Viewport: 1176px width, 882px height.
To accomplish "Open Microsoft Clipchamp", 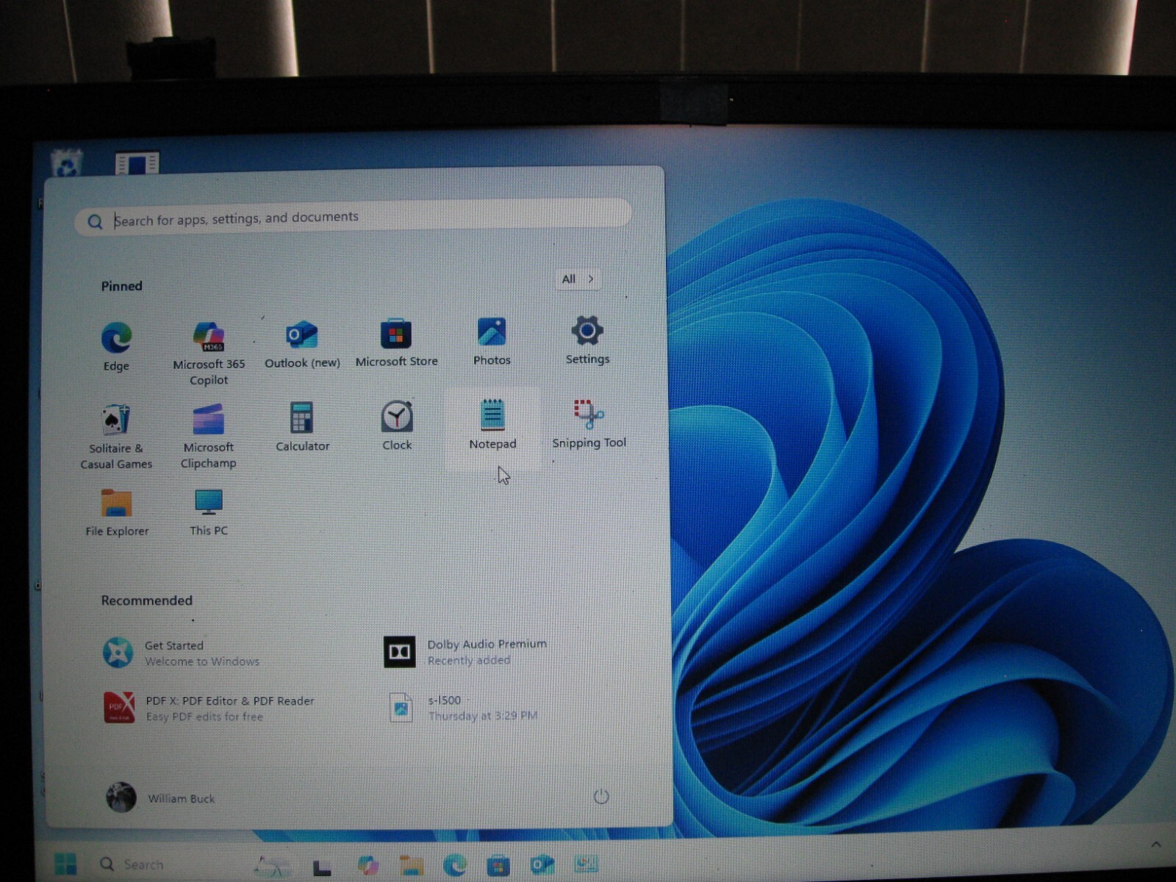I will (209, 436).
